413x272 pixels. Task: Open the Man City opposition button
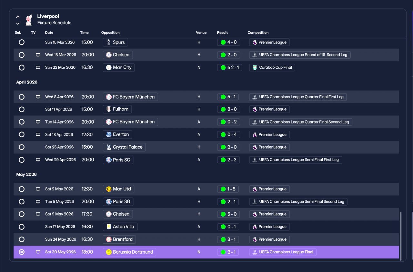pyautogui.click(x=119, y=68)
